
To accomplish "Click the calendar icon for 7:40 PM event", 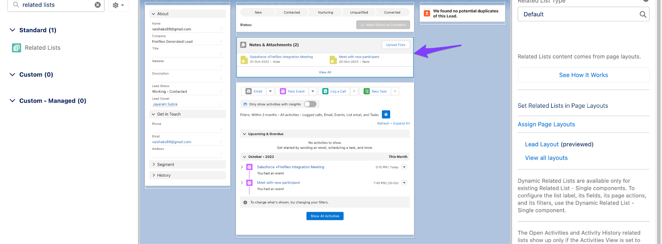I will pos(249,183).
